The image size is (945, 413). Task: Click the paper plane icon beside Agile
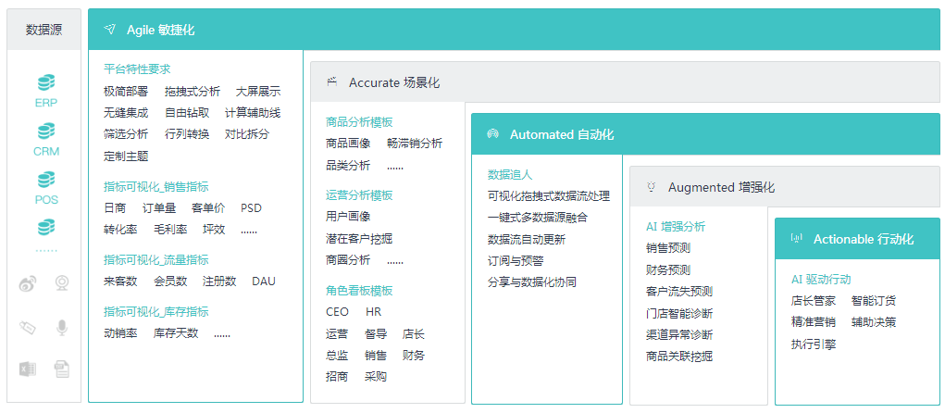click(x=110, y=30)
